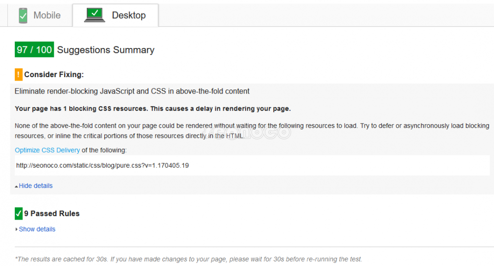
Task: Click the phone icon on Mobile tab
Action: 23,15
